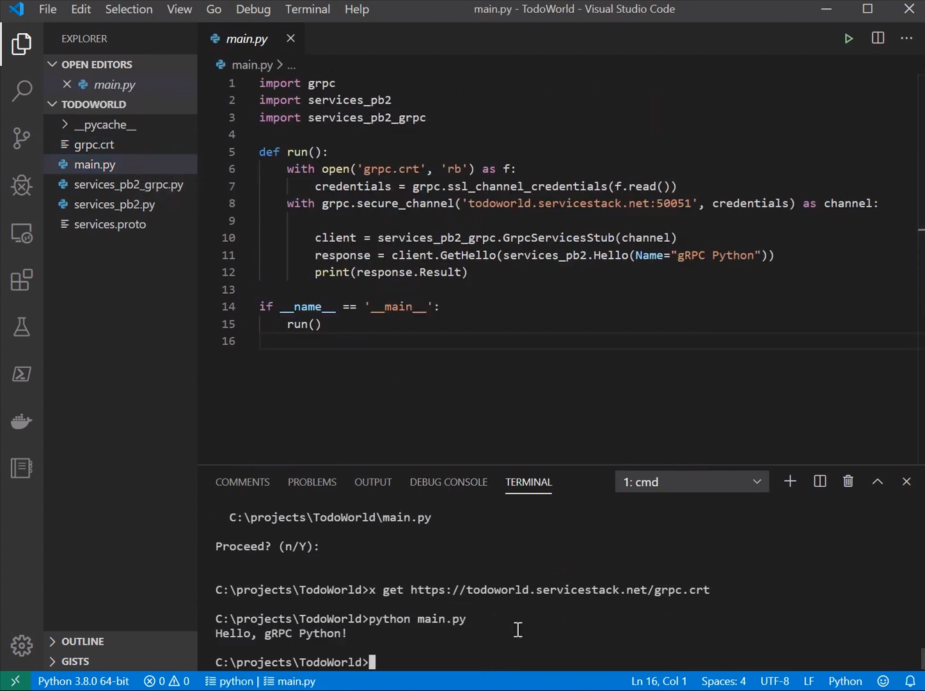
Task: Open a new terminal with the plus icon
Action: pyautogui.click(x=790, y=481)
